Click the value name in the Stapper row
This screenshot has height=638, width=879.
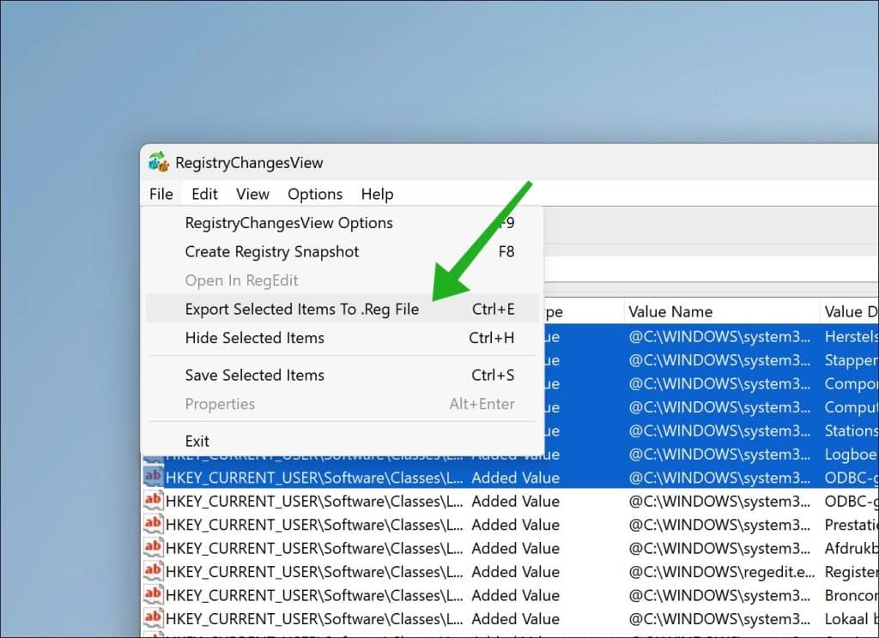point(720,359)
